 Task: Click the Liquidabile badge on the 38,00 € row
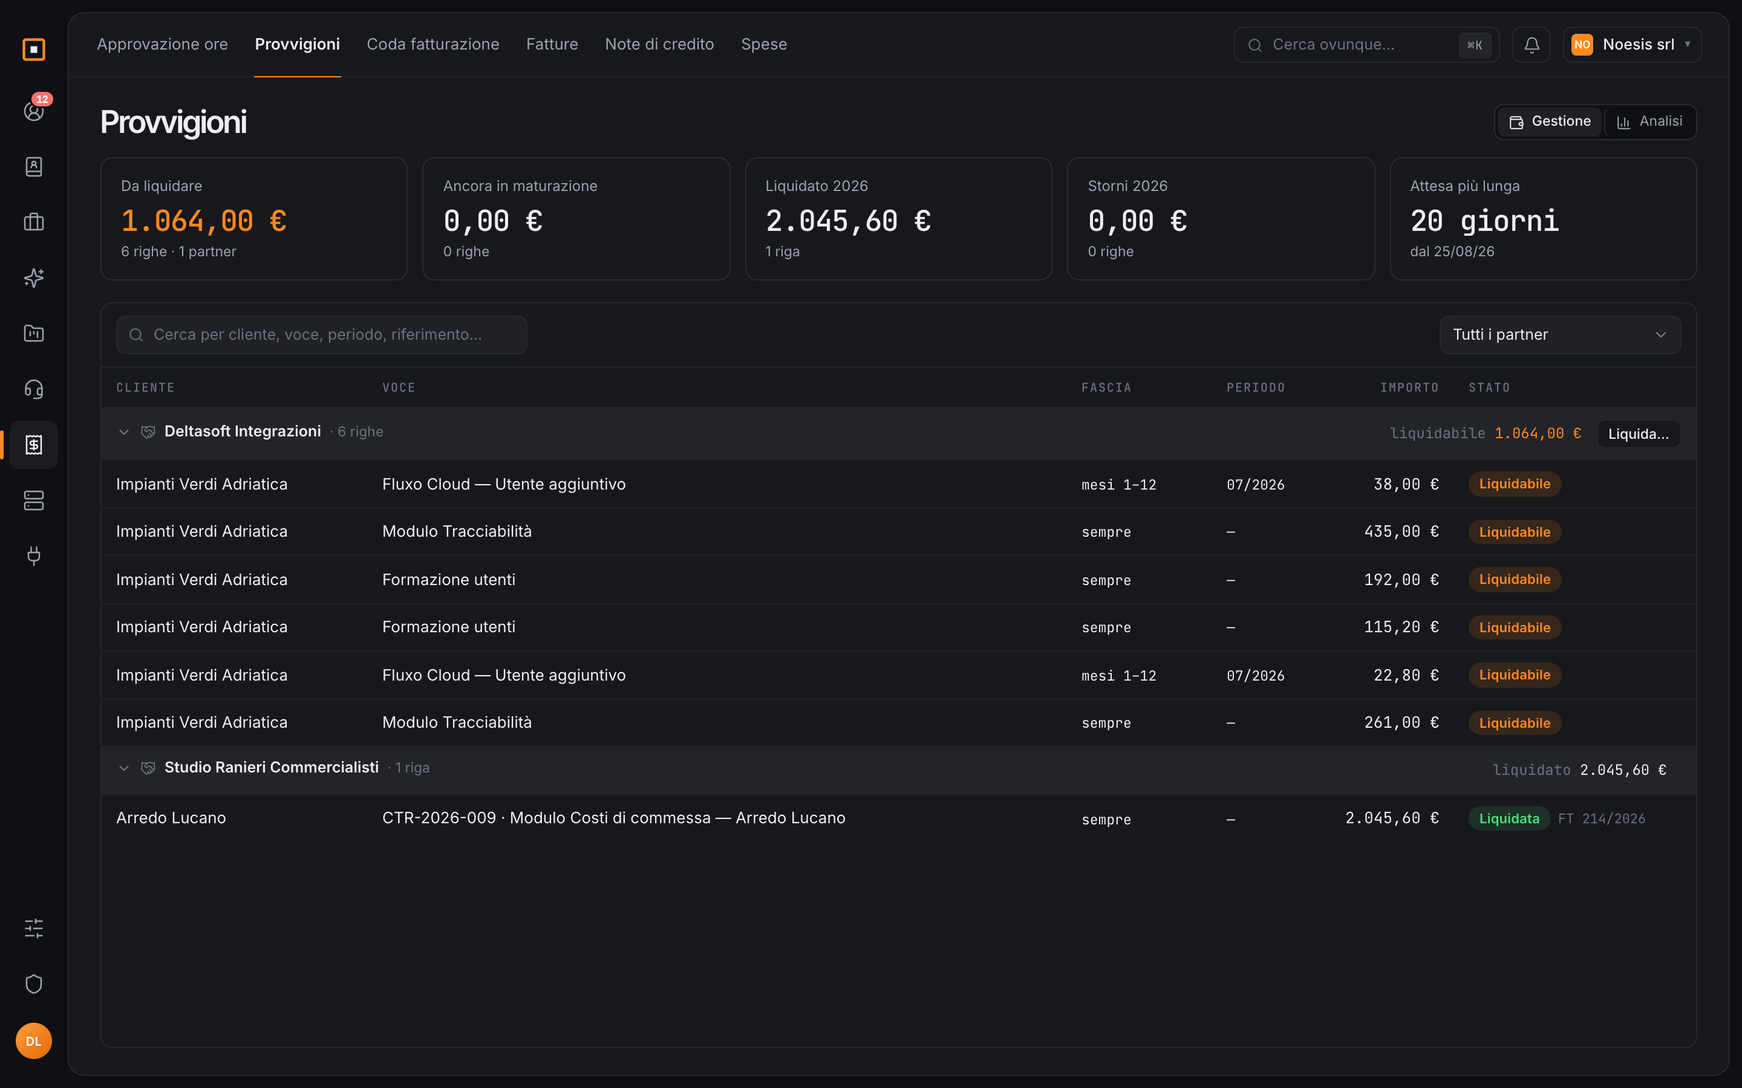(x=1515, y=484)
